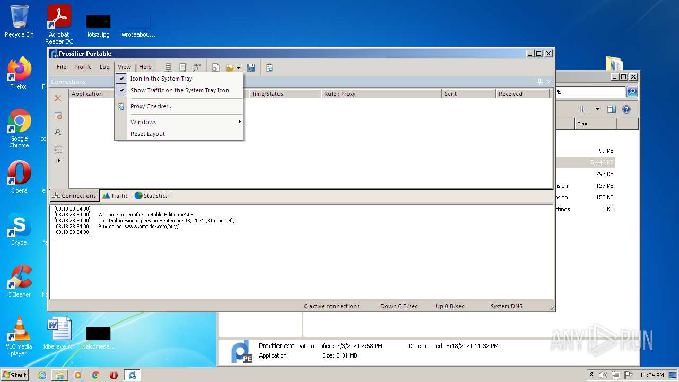Viewport: 679px width, 382px height.
Task: Click the Start button
Action: pyautogui.click(x=15, y=375)
